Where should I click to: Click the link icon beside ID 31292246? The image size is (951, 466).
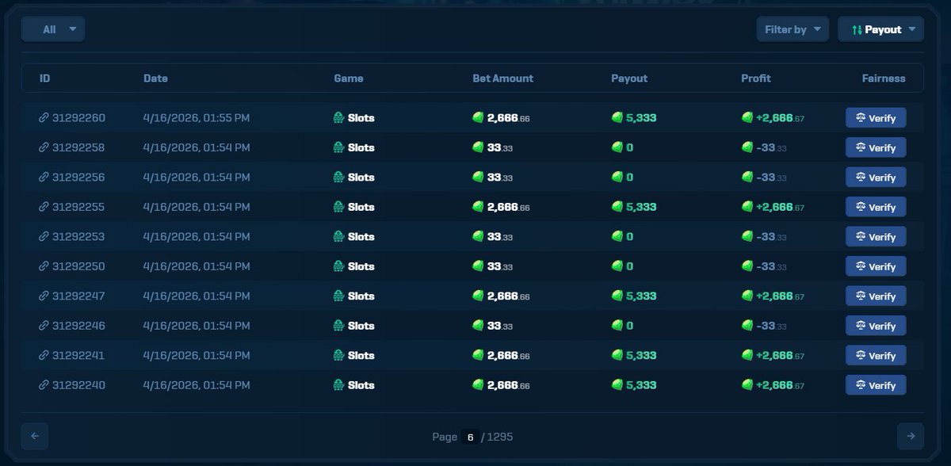tap(44, 326)
